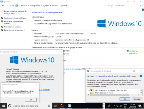Refresh the Système control panel page
Screen dimensions: 144x109
(111, 6)
